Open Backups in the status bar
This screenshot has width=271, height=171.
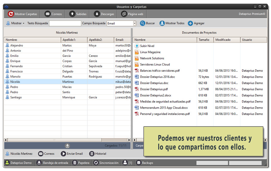145,163
